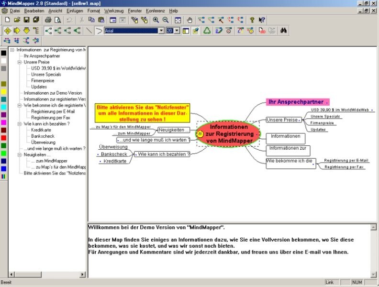Pick the red color swatch
The height and width of the screenshot is (287, 379).
pyautogui.click(x=4, y=138)
